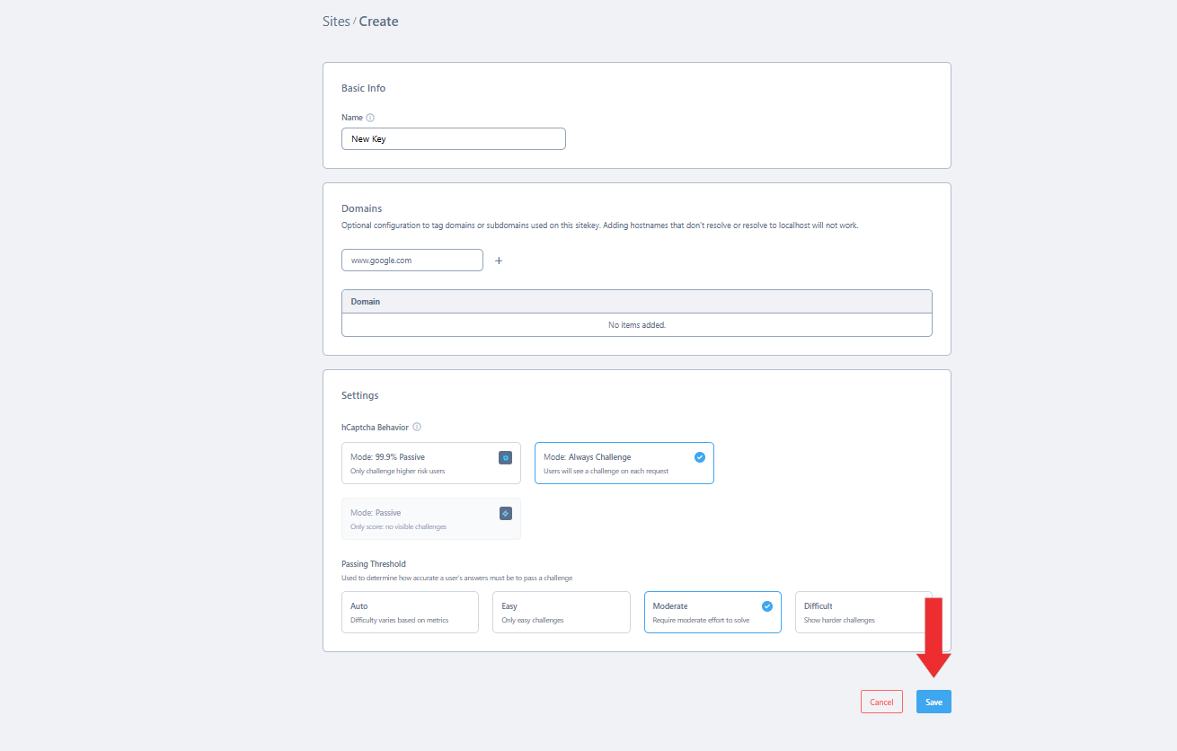Viewport: 1177px width, 751px height.
Task: Choose the Easy passing threshold
Action: 561,612
